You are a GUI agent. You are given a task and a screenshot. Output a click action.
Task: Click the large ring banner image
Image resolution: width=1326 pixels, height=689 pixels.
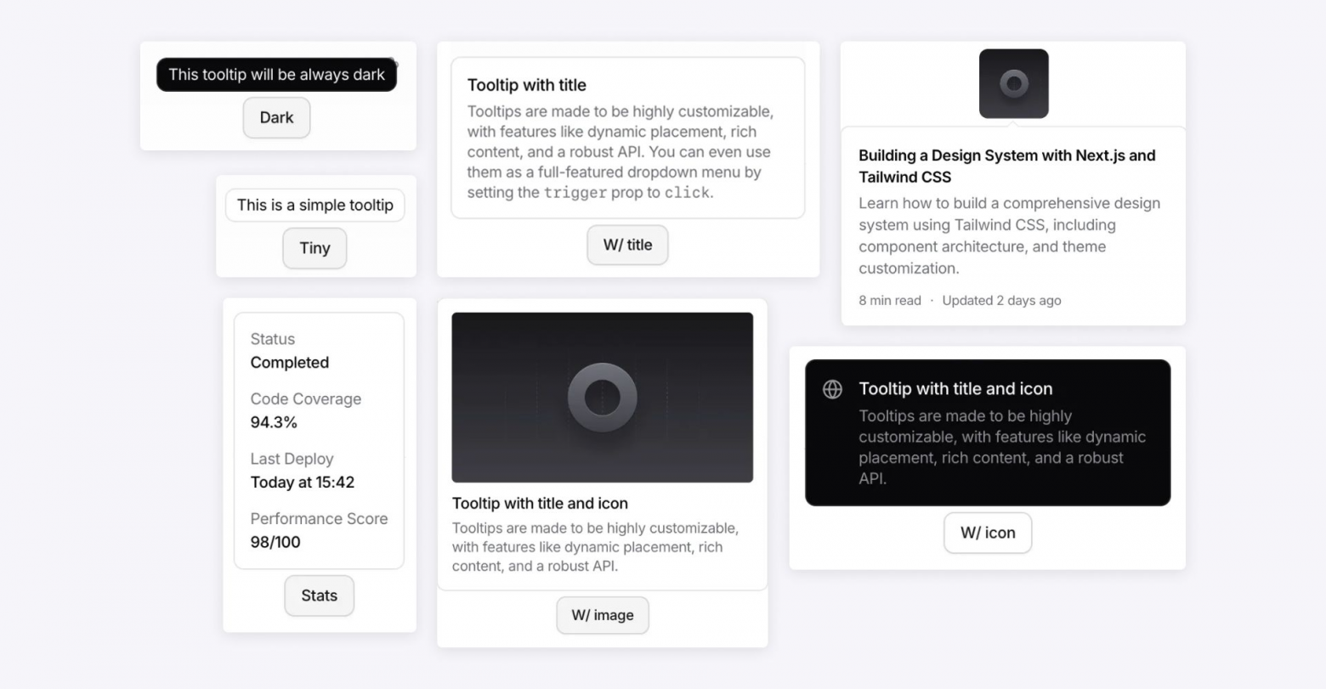point(602,397)
